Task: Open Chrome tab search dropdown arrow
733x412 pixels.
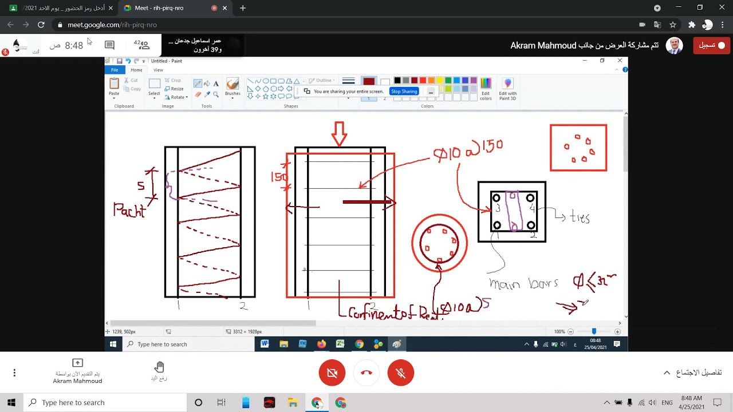Action: (x=657, y=8)
